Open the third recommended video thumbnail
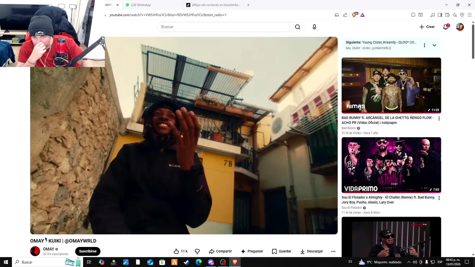 pos(391,237)
